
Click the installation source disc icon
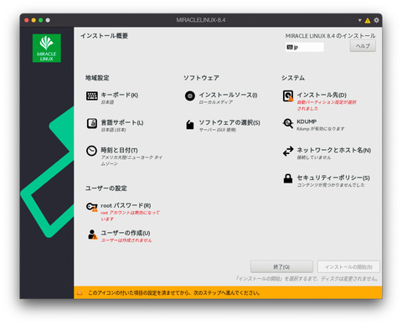pyautogui.click(x=190, y=95)
